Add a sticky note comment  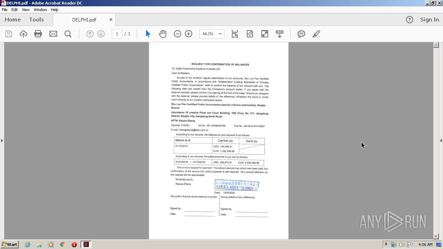301,34
